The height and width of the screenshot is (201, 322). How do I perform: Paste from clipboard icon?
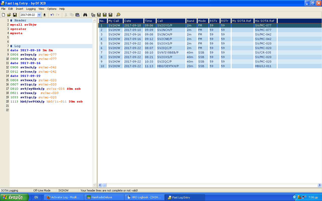tap(77, 15)
